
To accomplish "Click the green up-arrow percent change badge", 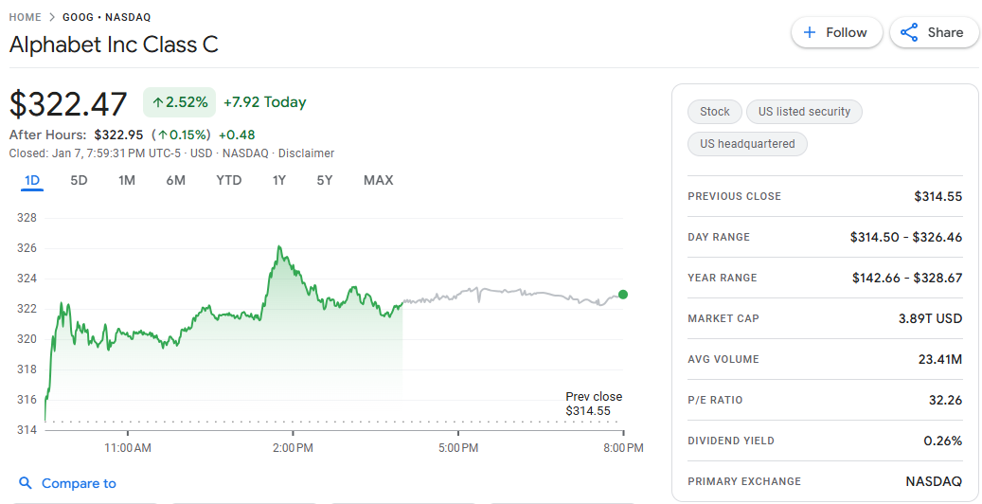I will coord(180,102).
